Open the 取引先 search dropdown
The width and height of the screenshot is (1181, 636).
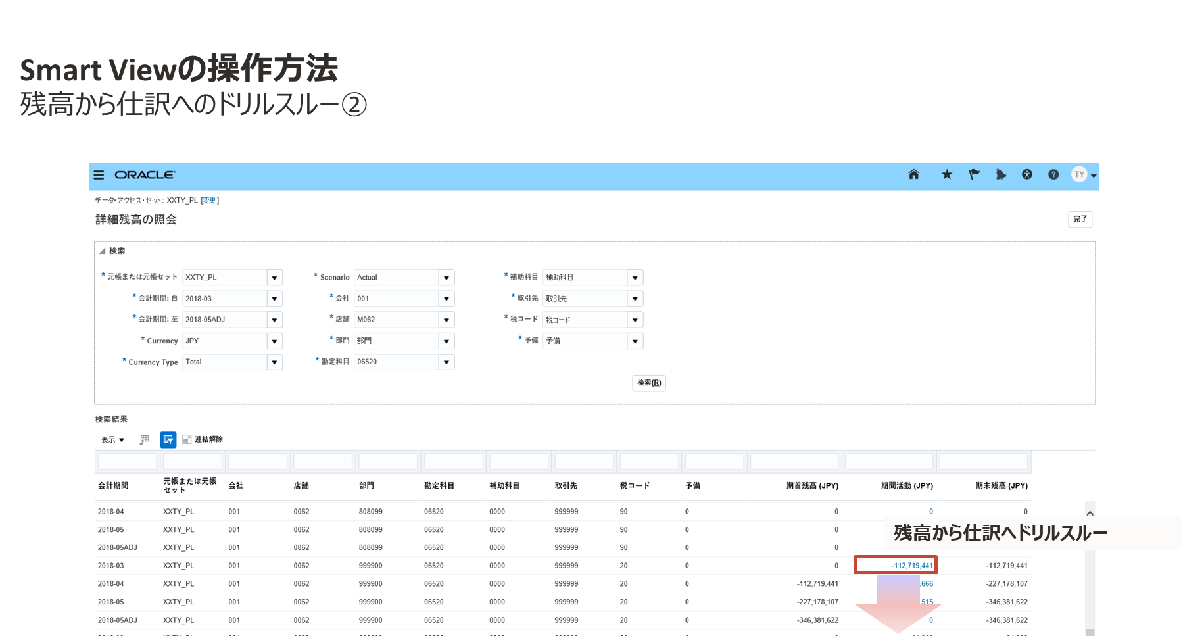tap(635, 299)
